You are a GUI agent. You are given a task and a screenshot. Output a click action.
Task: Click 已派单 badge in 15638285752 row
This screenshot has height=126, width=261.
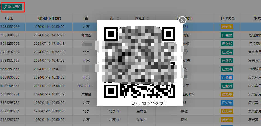coord(227,103)
